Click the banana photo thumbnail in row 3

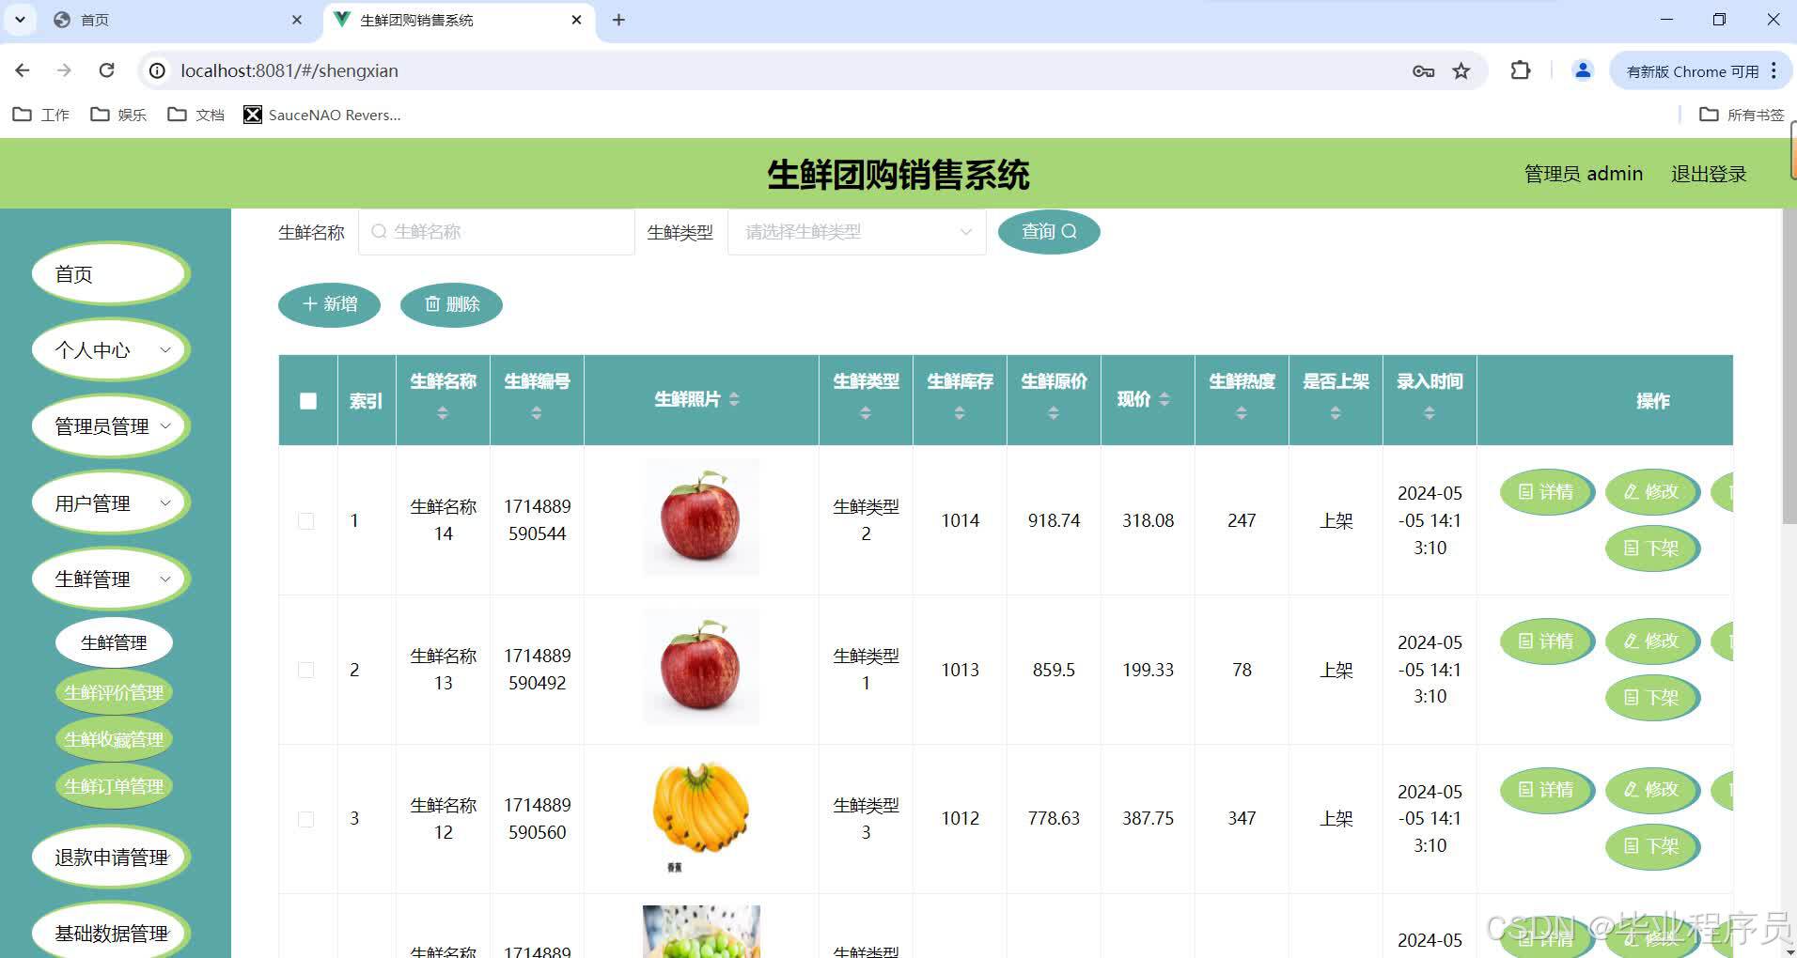[701, 818]
